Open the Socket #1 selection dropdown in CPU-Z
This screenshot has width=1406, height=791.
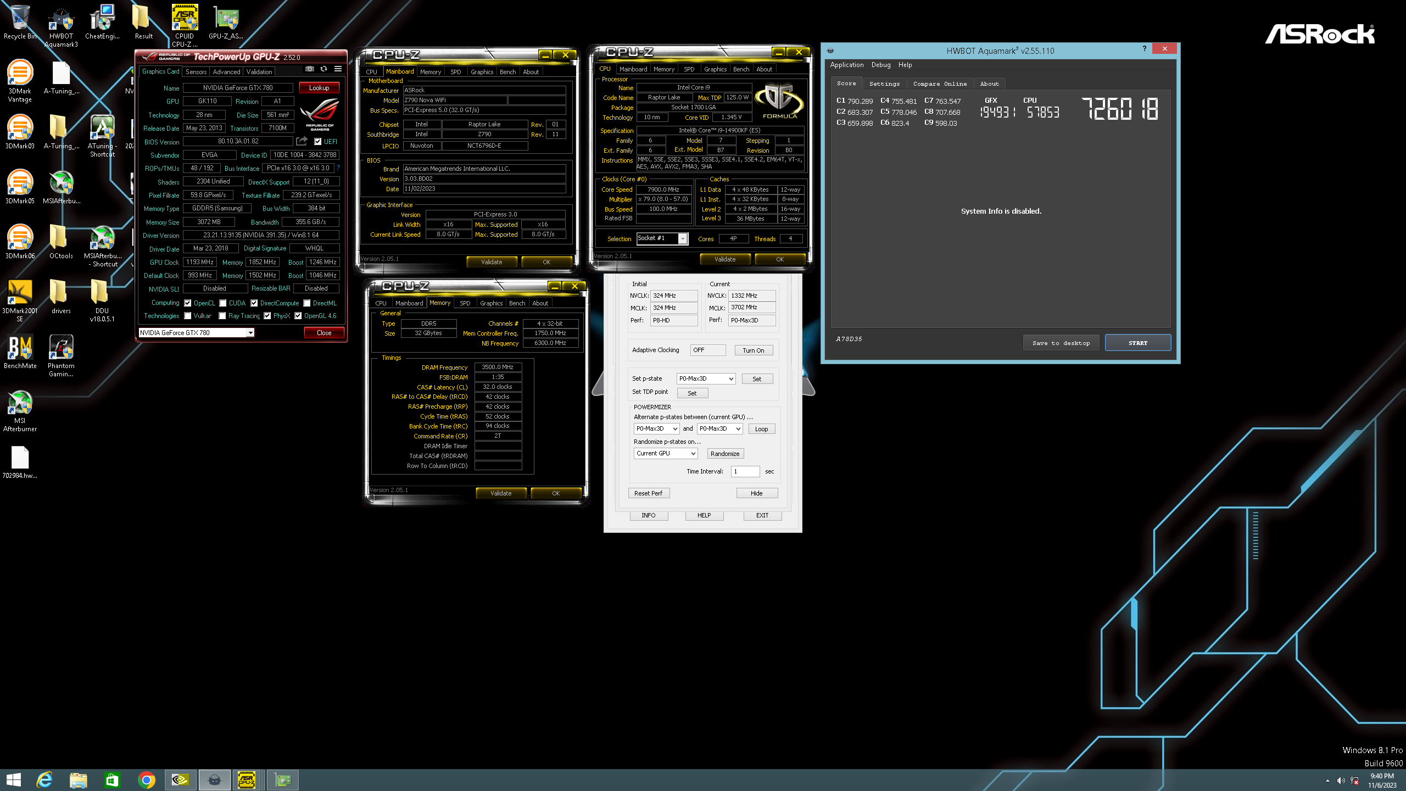point(662,238)
